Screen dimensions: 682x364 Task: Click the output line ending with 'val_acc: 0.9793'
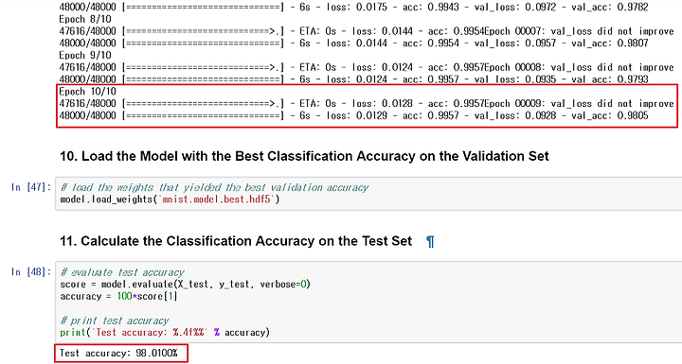[x=353, y=79]
